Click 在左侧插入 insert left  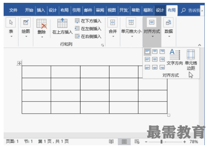[x=88, y=29]
